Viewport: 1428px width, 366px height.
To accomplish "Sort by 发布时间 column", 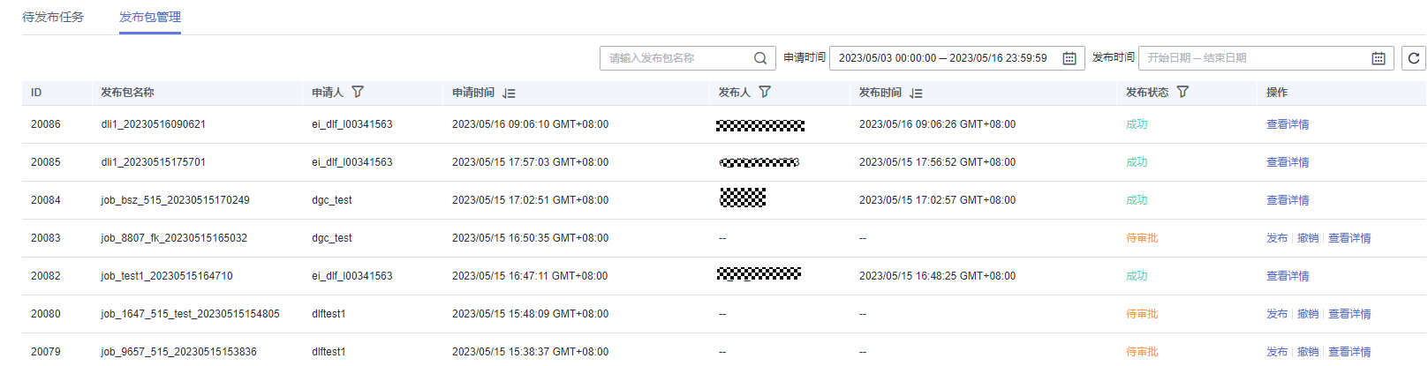I will (x=917, y=93).
